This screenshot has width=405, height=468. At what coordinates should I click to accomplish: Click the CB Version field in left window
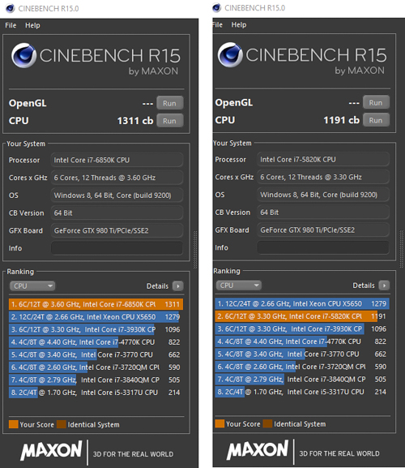pos(117,213)
